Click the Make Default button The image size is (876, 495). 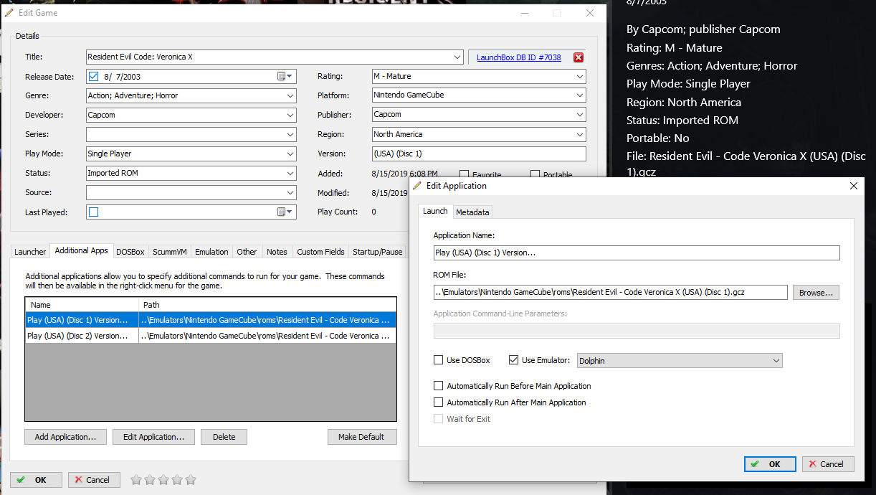(361, 437)
